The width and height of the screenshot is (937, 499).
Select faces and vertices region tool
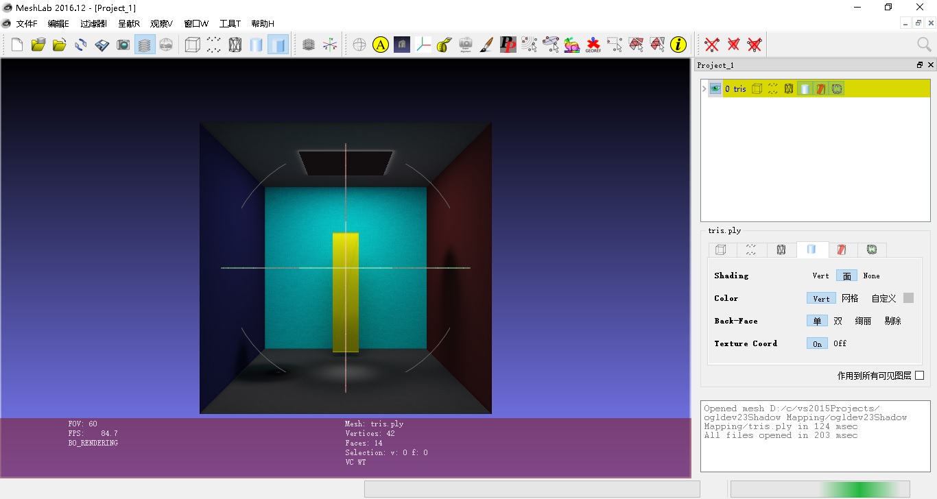tap(657, 45)
